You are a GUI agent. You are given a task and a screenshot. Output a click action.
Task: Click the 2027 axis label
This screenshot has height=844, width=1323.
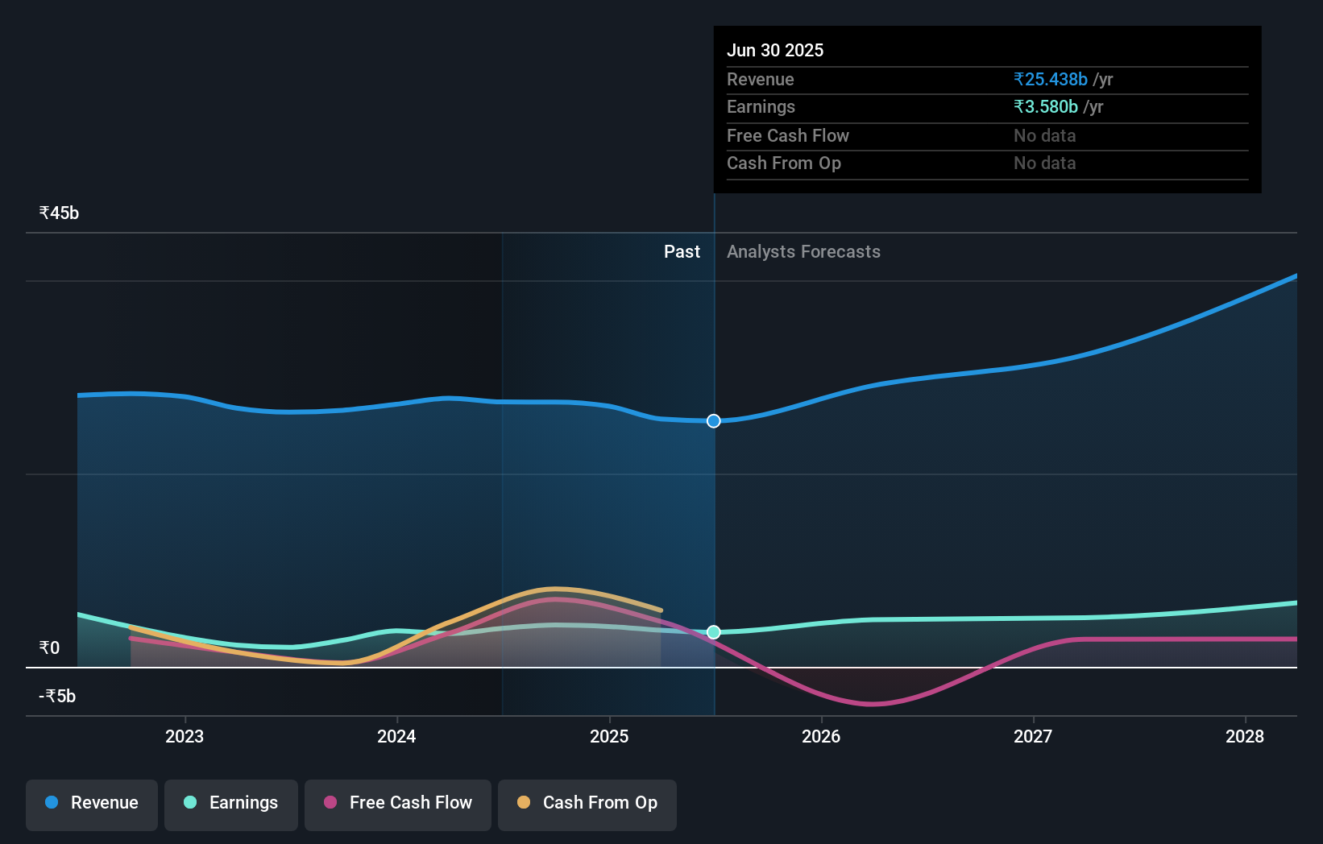click(x=1034, y=736)
